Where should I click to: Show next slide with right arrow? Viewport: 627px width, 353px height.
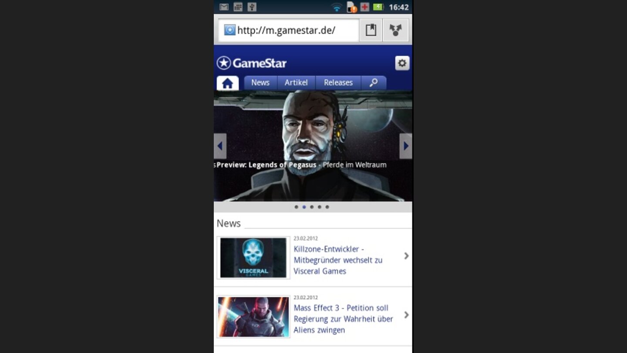coord(406,146)
